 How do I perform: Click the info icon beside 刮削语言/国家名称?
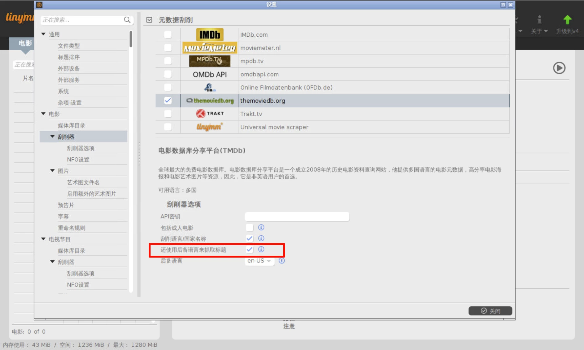(x=261, y=238)
